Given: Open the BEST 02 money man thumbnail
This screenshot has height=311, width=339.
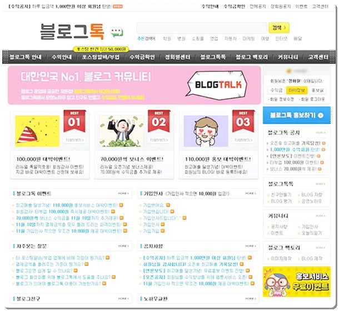Looking at the screenshot, I should click(122, 131).
